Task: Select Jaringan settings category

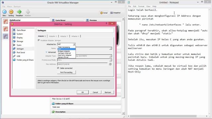Action: pyautogui.click(x=20, y=49)
